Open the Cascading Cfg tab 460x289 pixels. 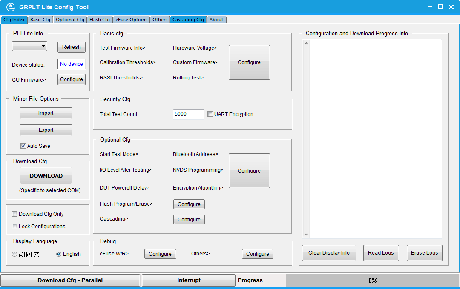click(188, 20)
